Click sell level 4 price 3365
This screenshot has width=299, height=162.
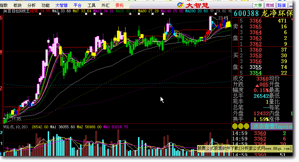click(x=255, y=27)
